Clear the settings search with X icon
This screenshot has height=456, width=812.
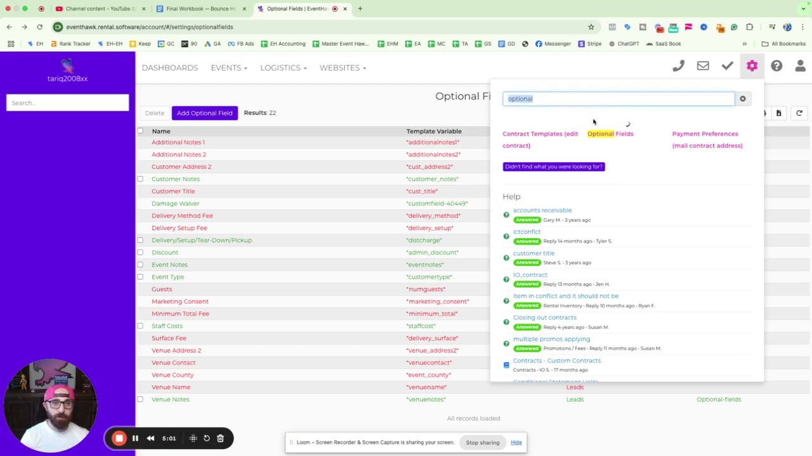tap(742, 99)
